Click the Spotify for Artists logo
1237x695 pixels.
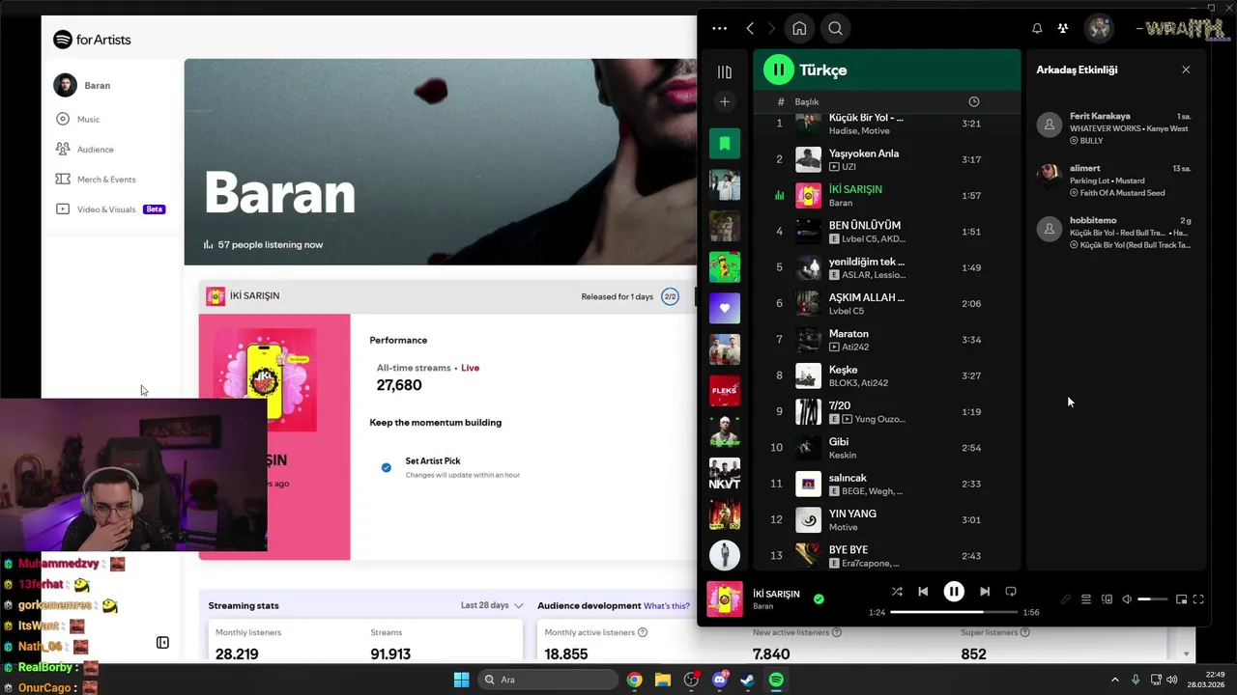92,40
